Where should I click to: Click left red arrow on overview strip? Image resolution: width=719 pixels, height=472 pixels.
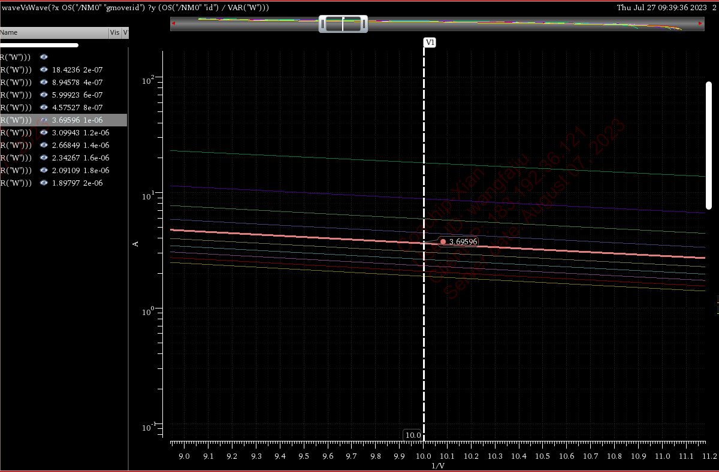click(174, 24)
